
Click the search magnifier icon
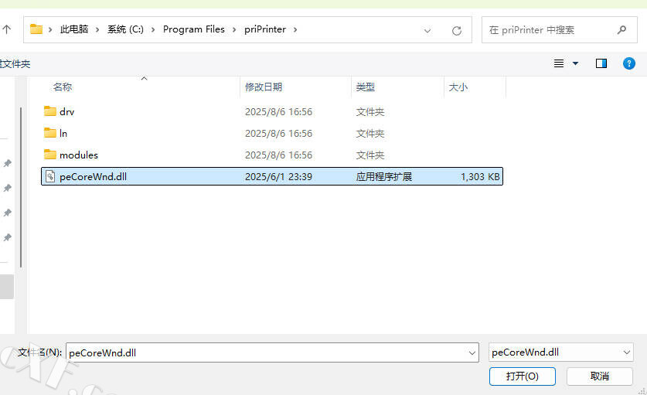[x=621, y=29]
